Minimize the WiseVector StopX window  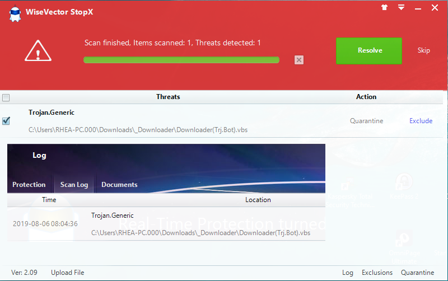point(418,9)
